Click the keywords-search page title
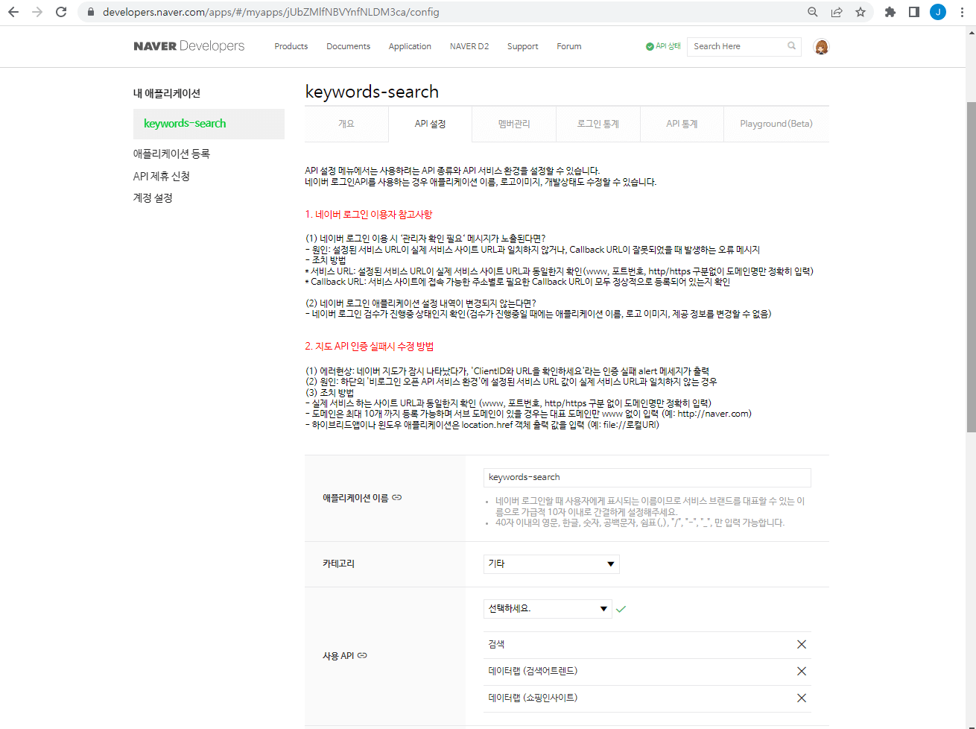 (372, 92)
